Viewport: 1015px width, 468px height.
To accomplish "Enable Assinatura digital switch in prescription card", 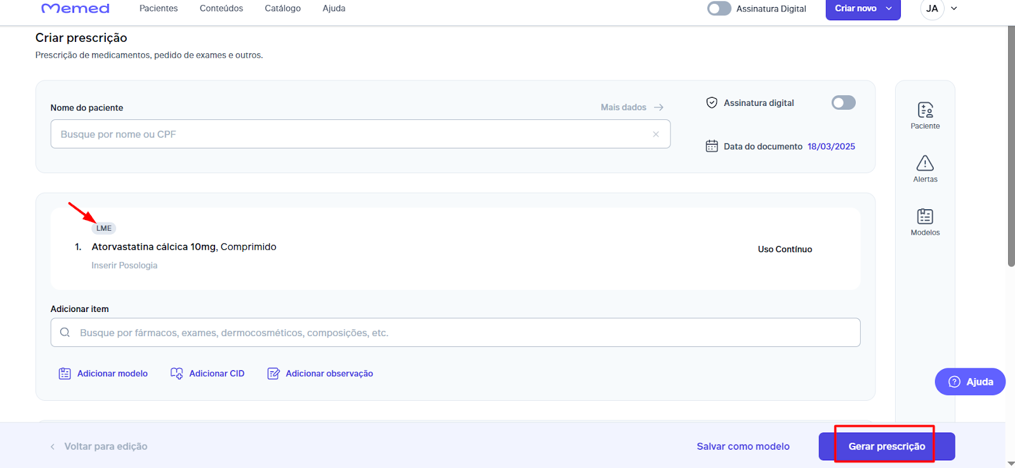I will pos(843,103).
